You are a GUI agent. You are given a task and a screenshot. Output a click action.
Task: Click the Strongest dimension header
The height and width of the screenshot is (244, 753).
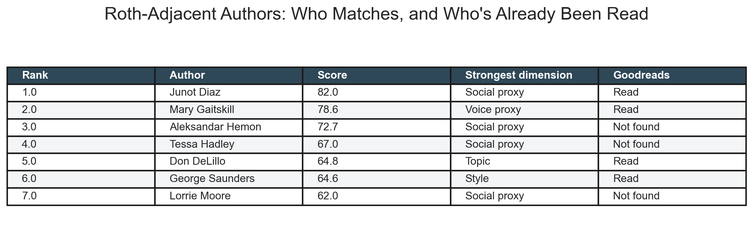coord(519,75)
